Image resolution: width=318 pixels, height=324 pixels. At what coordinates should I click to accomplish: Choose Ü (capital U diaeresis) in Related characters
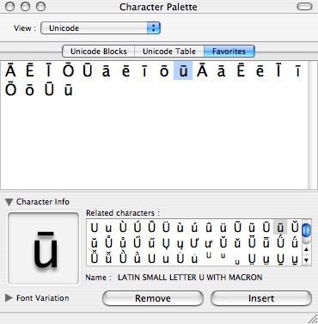pyautogui.click(x=166, y=227)
